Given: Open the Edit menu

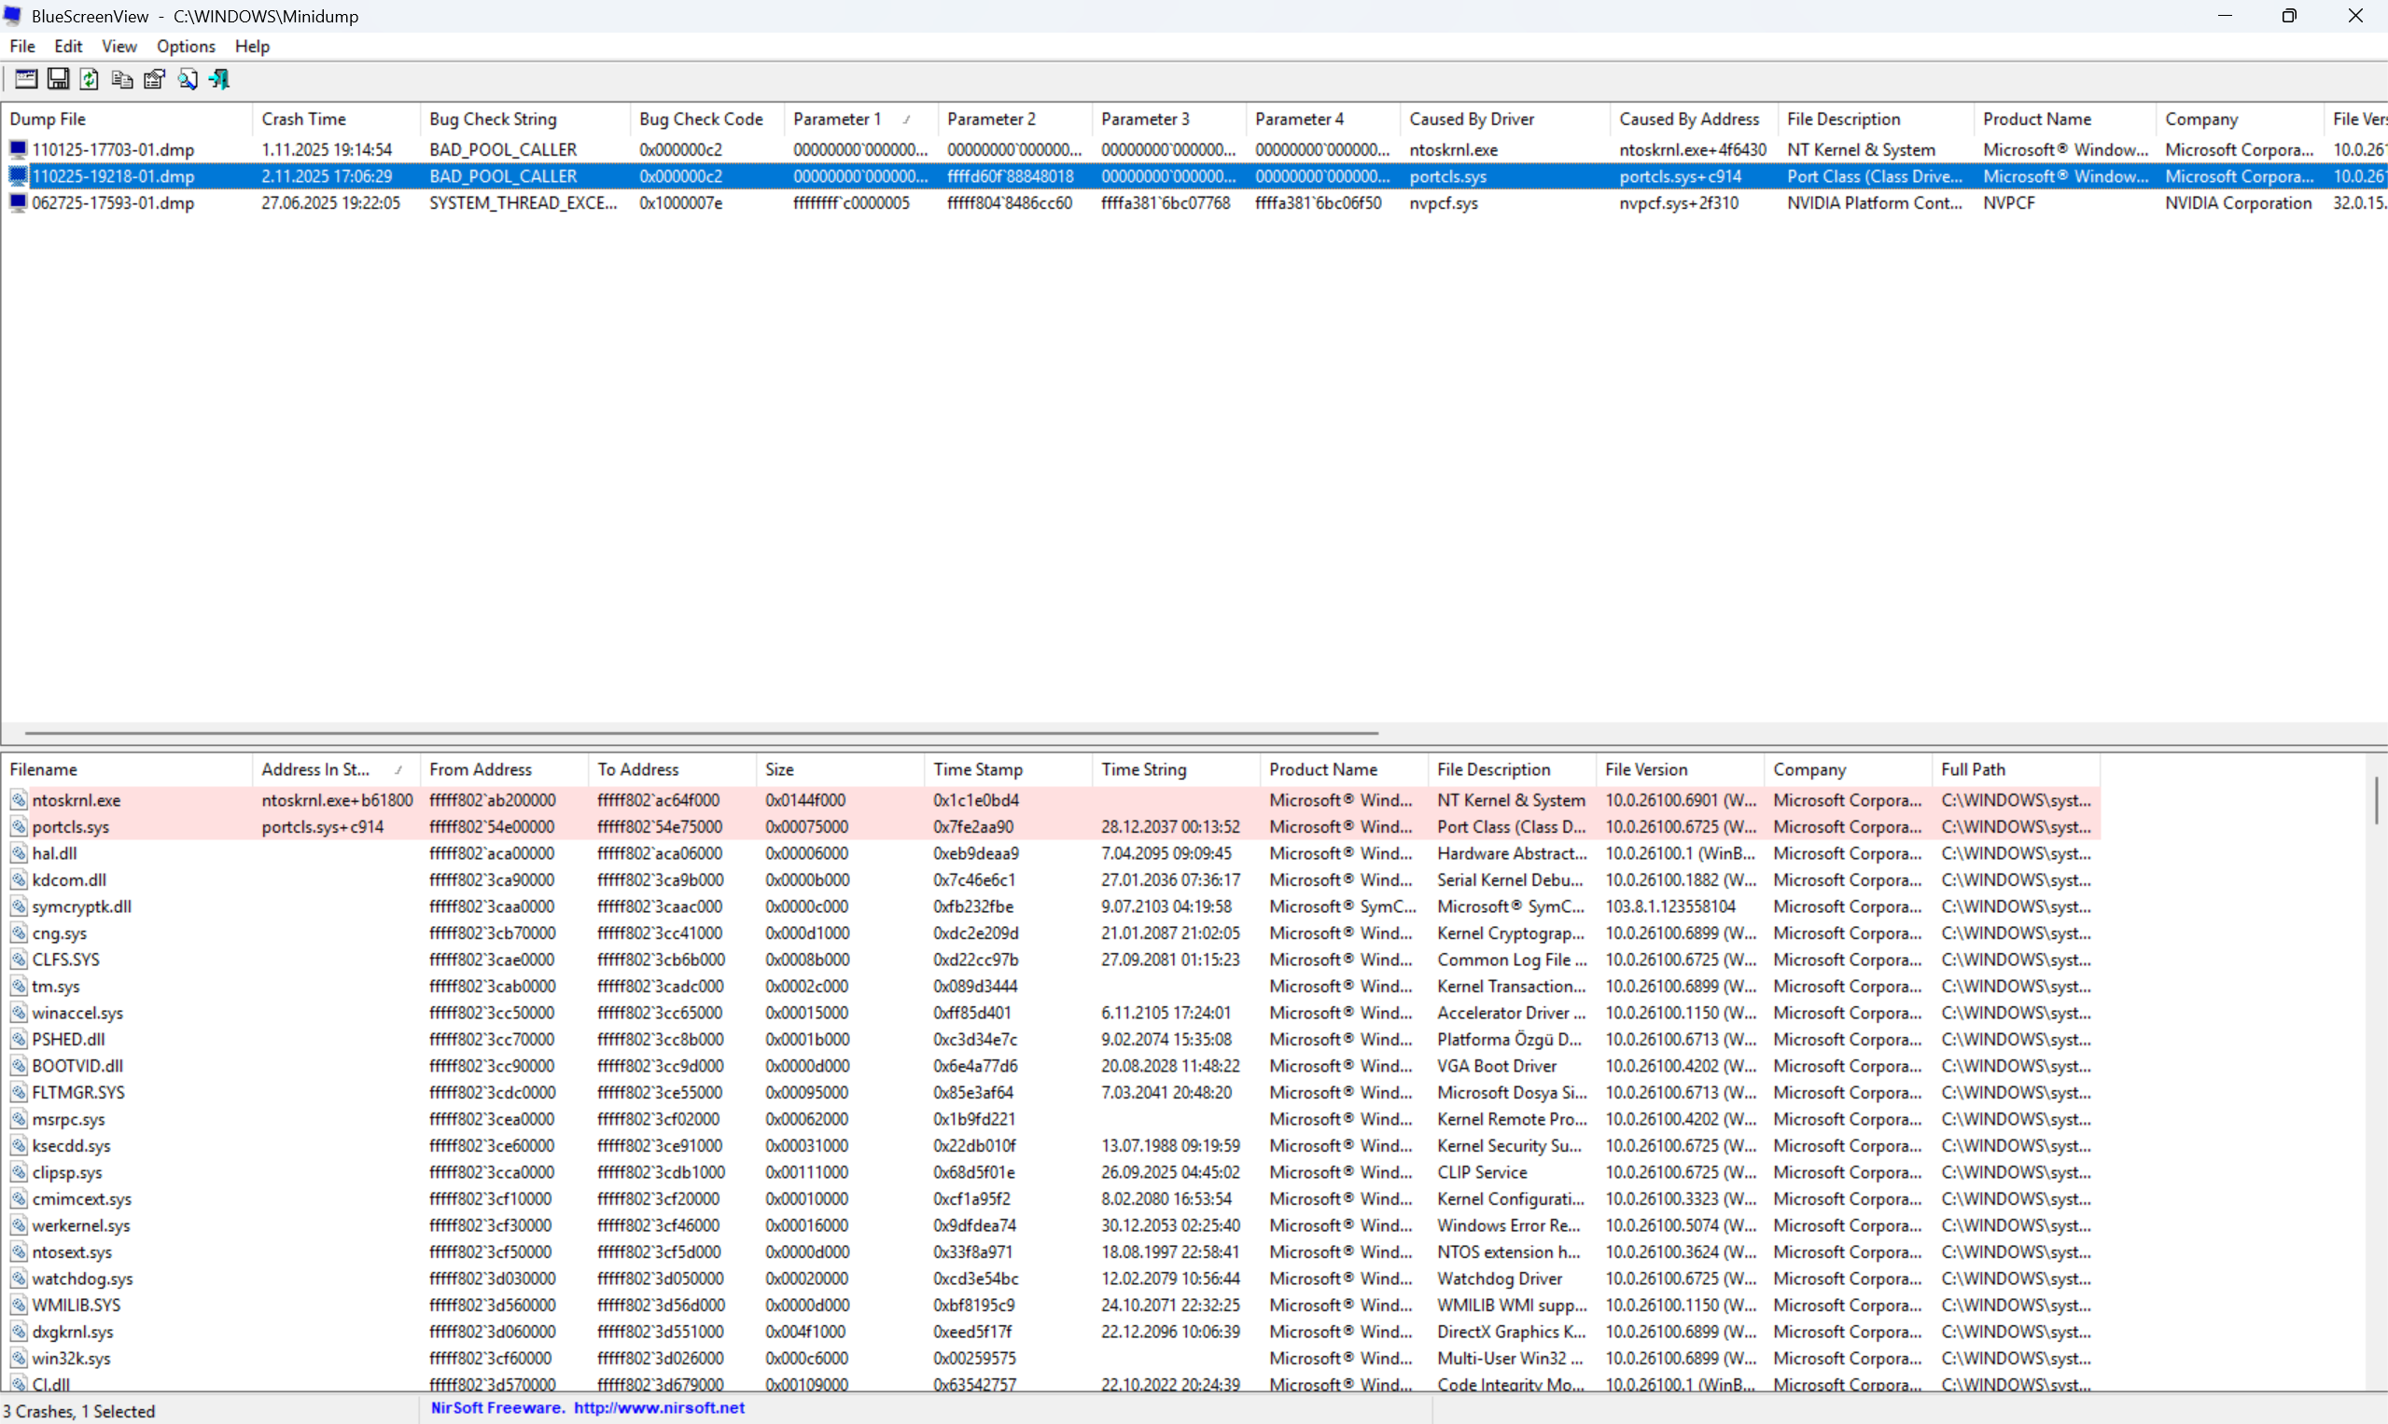Looking at the screenshot, I should tap(68, 46).
